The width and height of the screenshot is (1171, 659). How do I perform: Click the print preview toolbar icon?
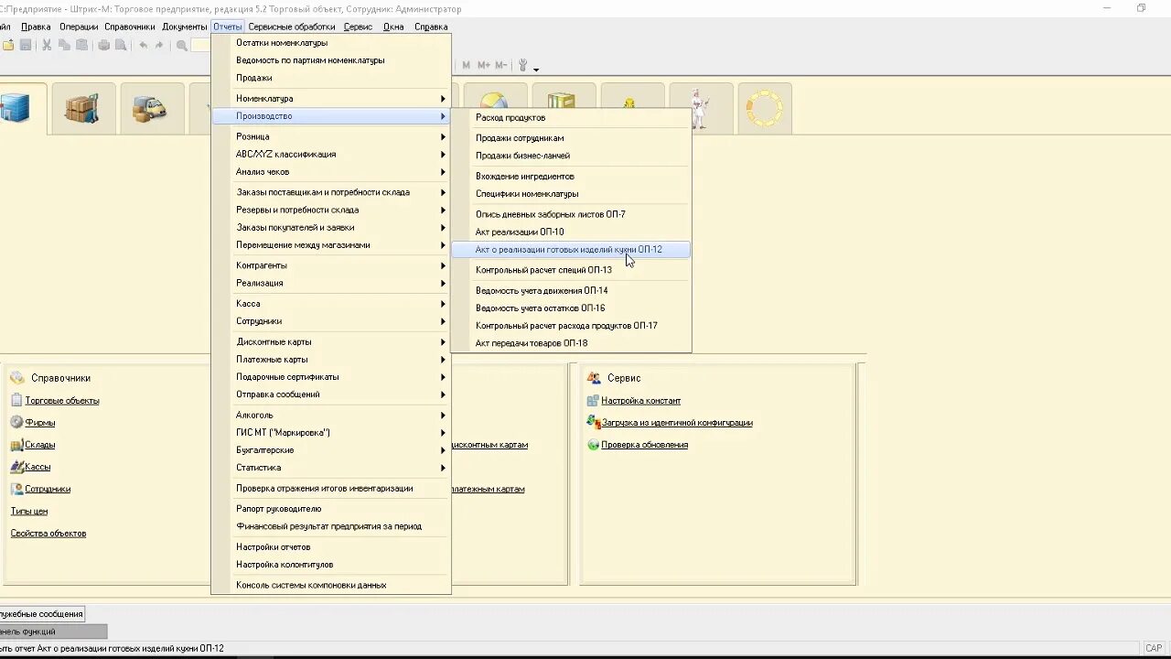[121, 45]
